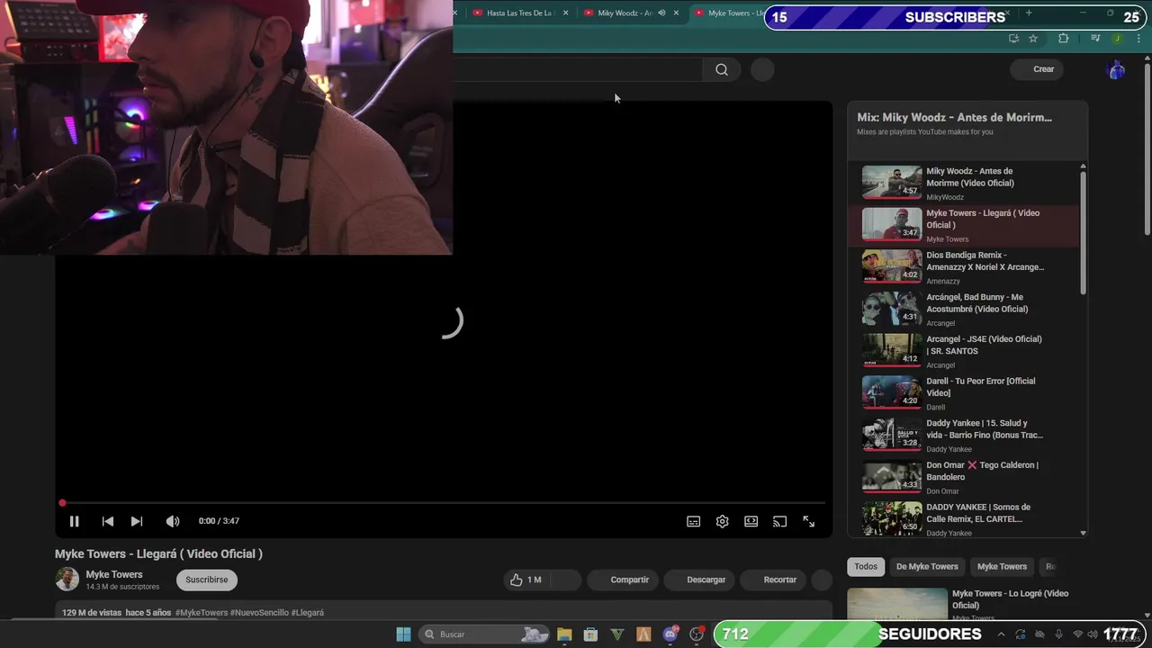
Task: Play Daddy Yankee Salud y vida from mix
Action: pos(963,435)
